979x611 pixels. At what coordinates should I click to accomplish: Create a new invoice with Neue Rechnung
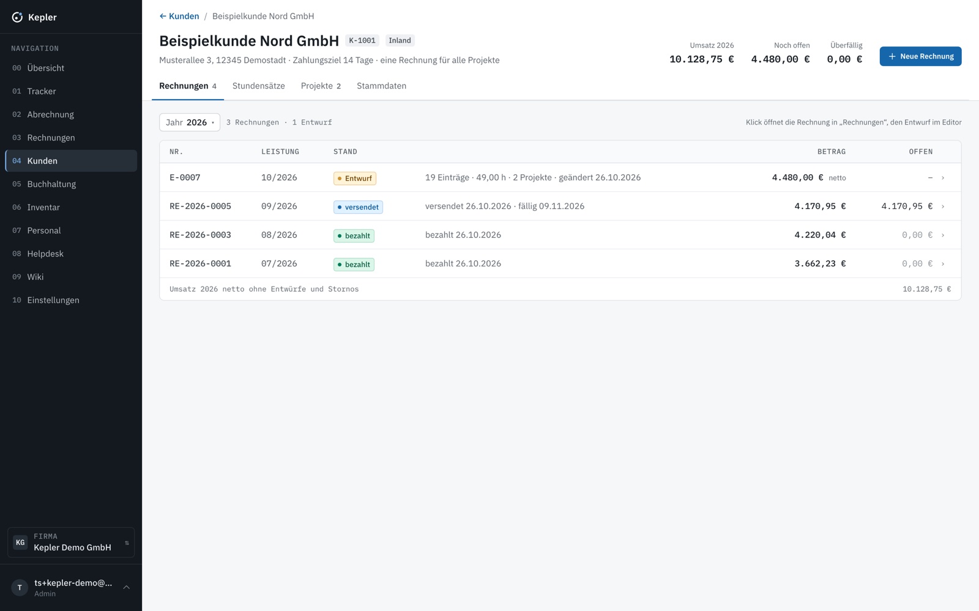[920, 56]
